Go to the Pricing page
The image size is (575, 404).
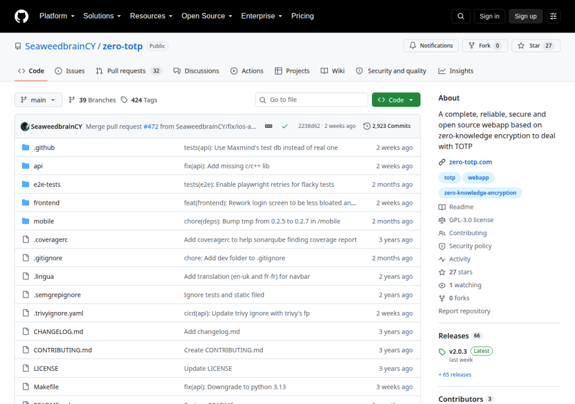click(x=303, y=16)
